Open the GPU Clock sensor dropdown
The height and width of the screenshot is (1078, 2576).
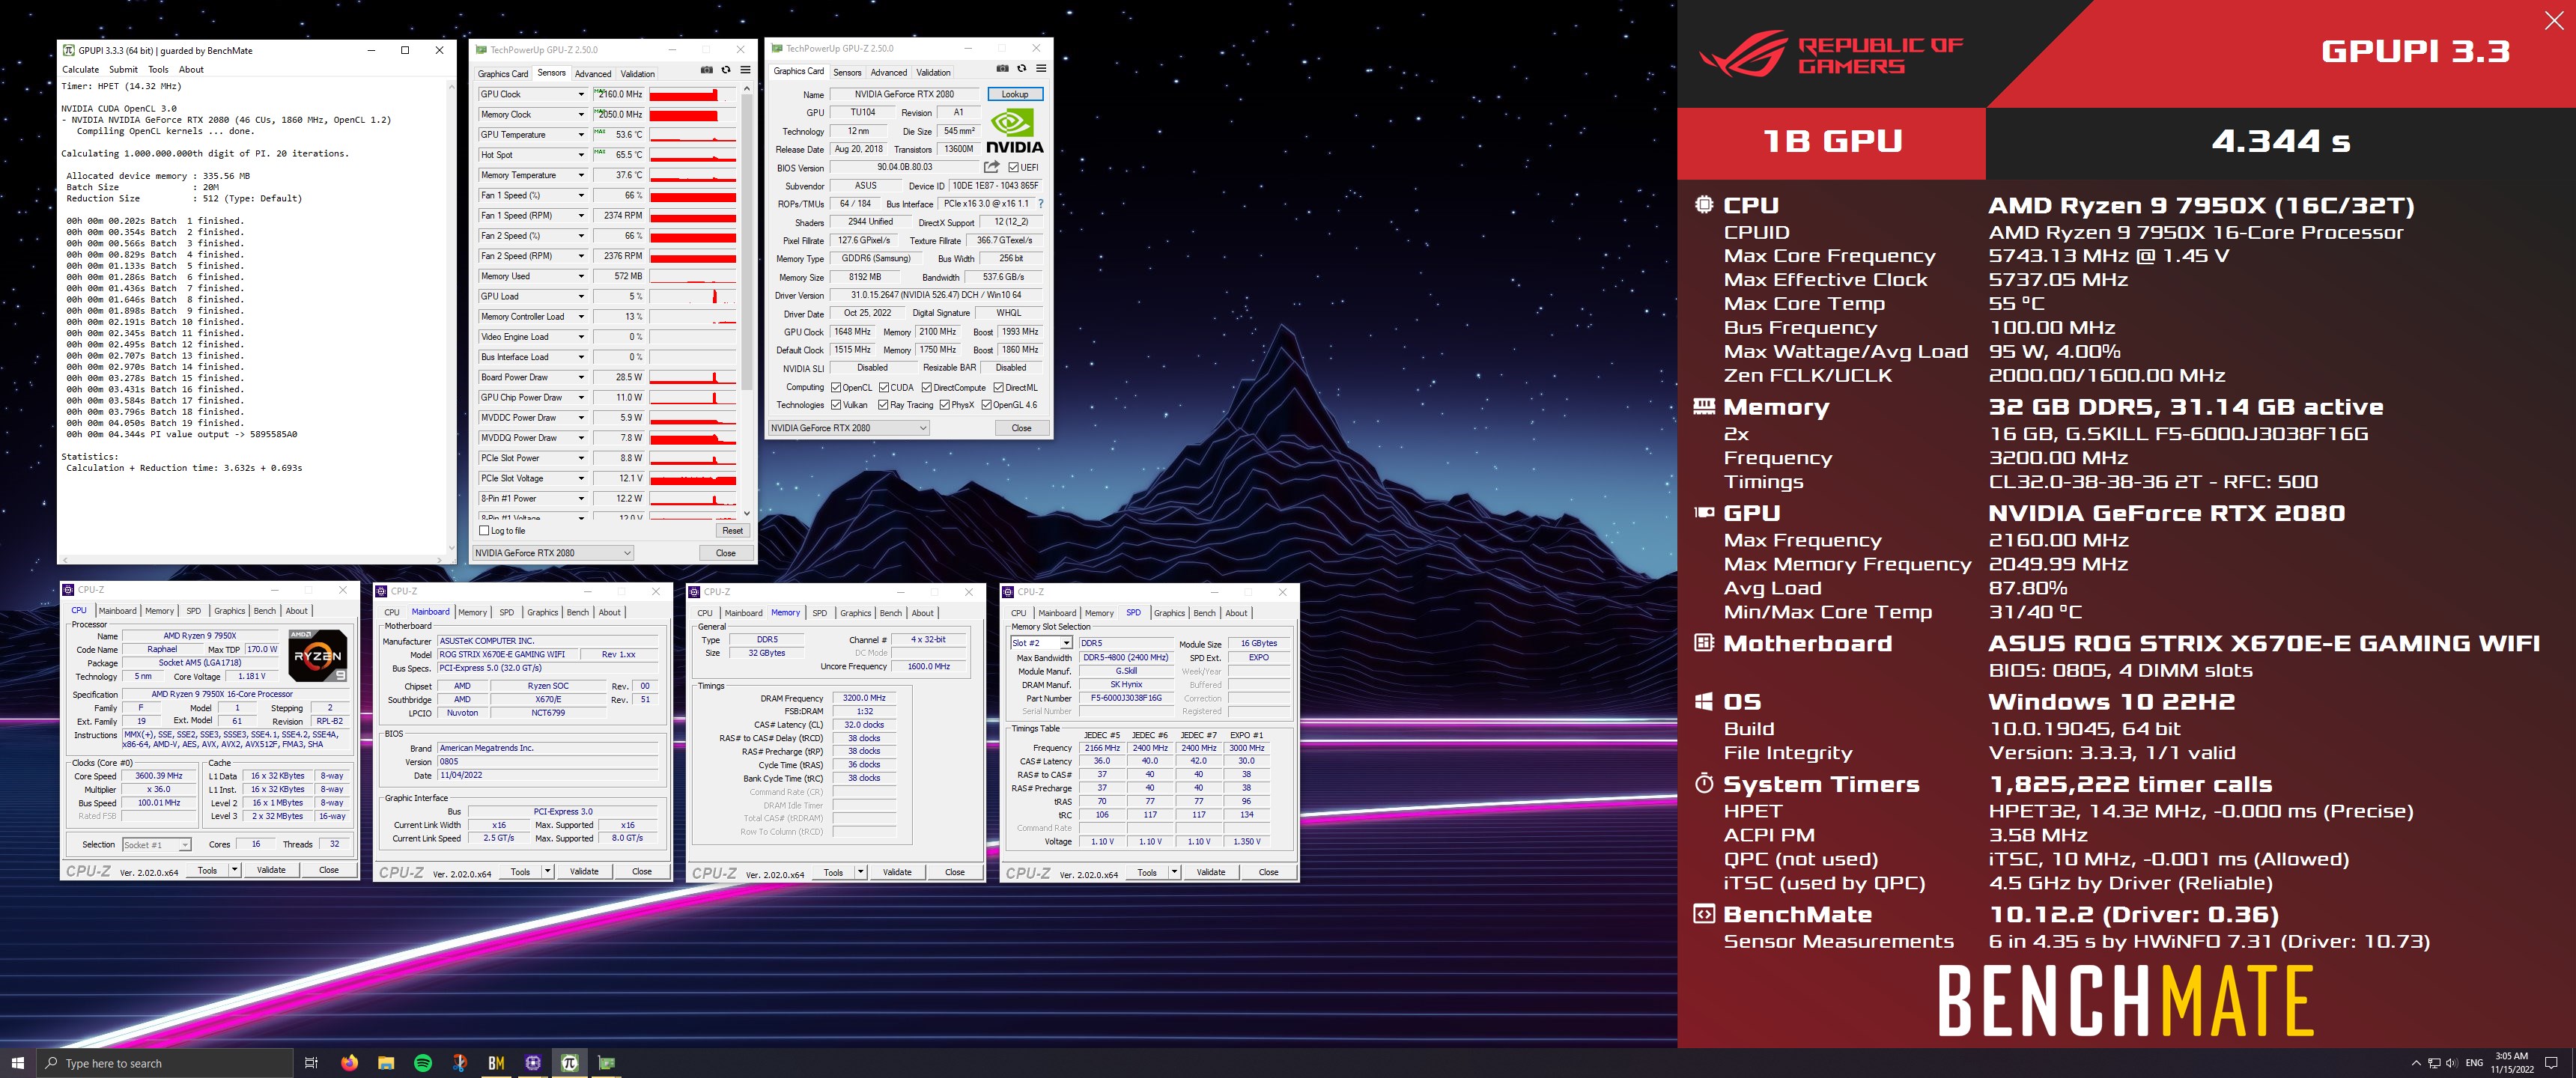pyautogui.click(x=580, y=94)
